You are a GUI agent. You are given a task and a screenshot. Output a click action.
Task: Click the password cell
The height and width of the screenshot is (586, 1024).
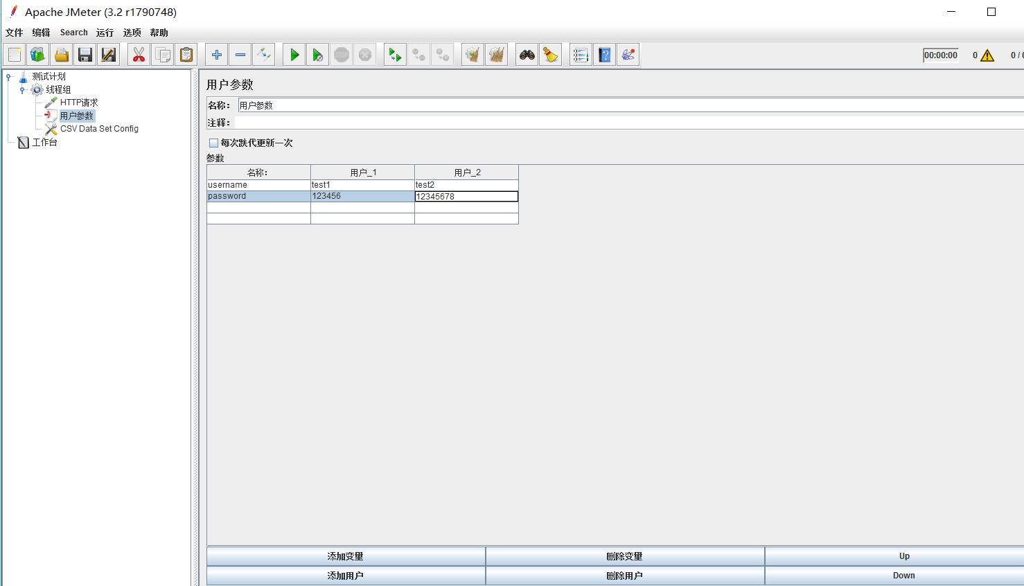tap(258, 196)
